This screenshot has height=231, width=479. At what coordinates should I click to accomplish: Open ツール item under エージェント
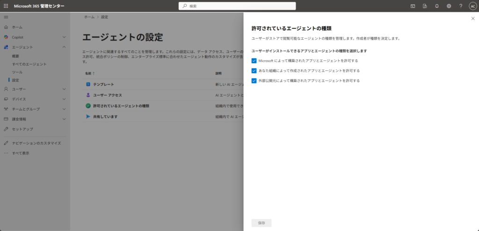pyautogui.click(x=17, y=72)
